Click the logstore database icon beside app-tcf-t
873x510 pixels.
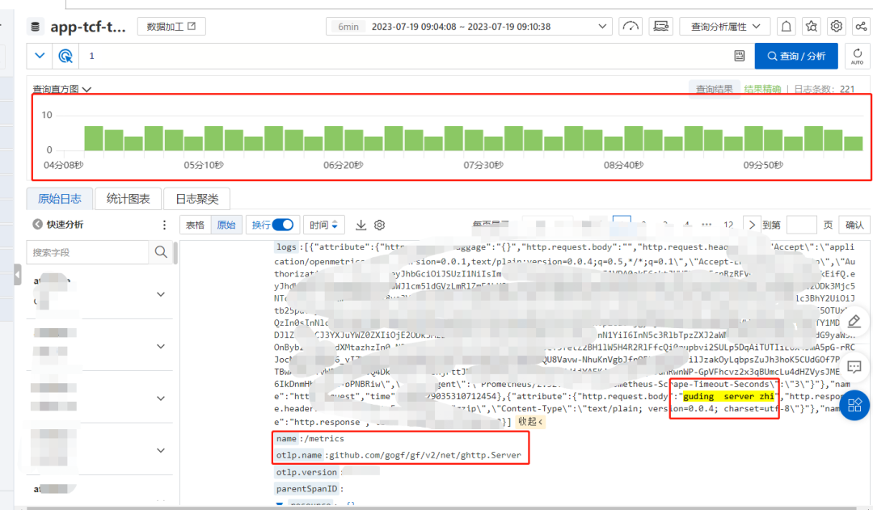(35, 27)
